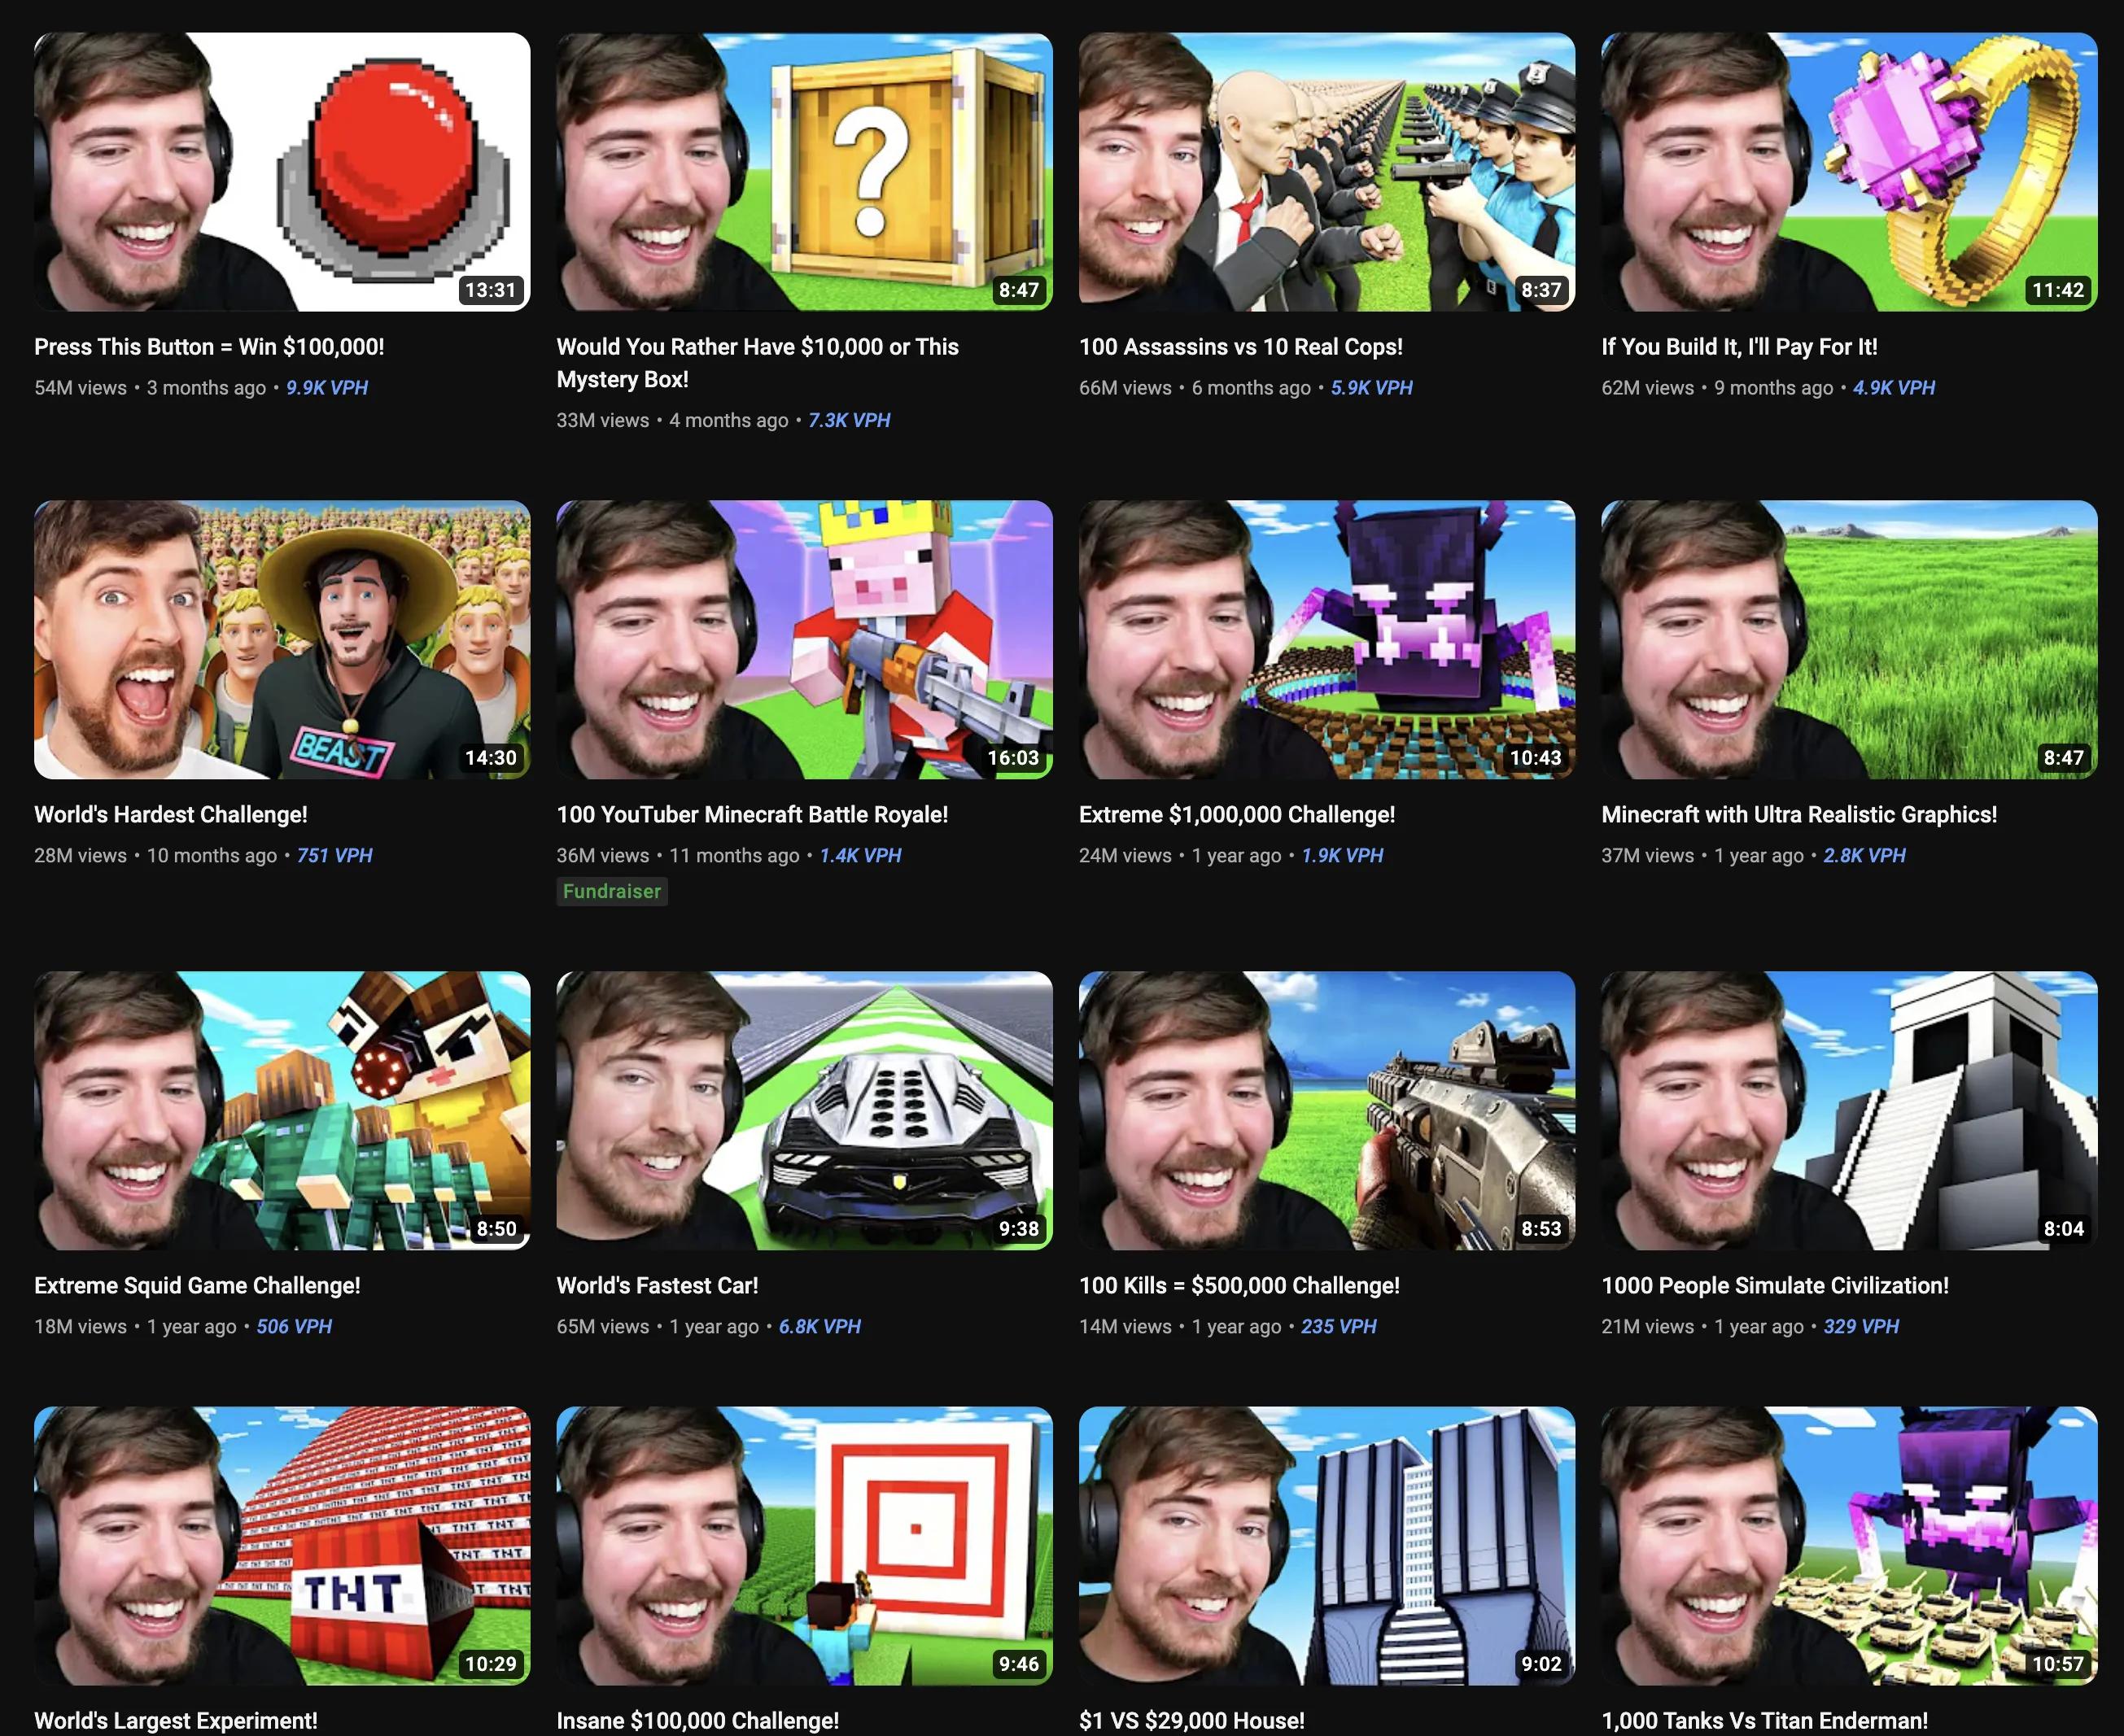Click the 9.9K VPH stat label
Image resolution: width=2124 pixels, height=1736 pixels.
tap(326, 388)
